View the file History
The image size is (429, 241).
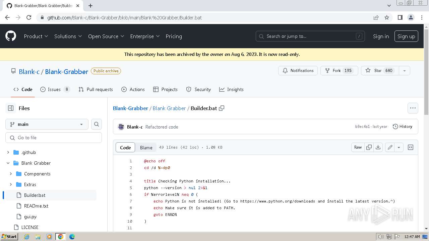coord(402,127)
